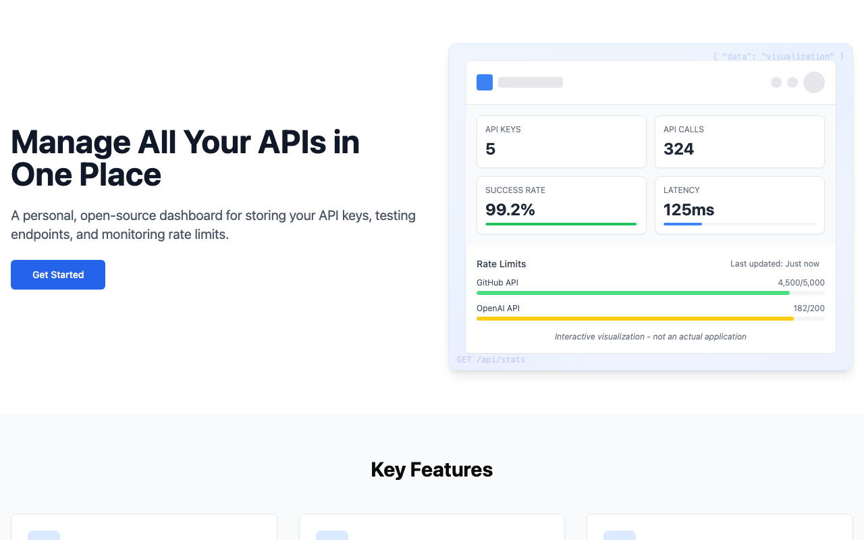Click the blue app logo square in the dashboard
This screenshot has height=540, width=864.
coord(484,82)
